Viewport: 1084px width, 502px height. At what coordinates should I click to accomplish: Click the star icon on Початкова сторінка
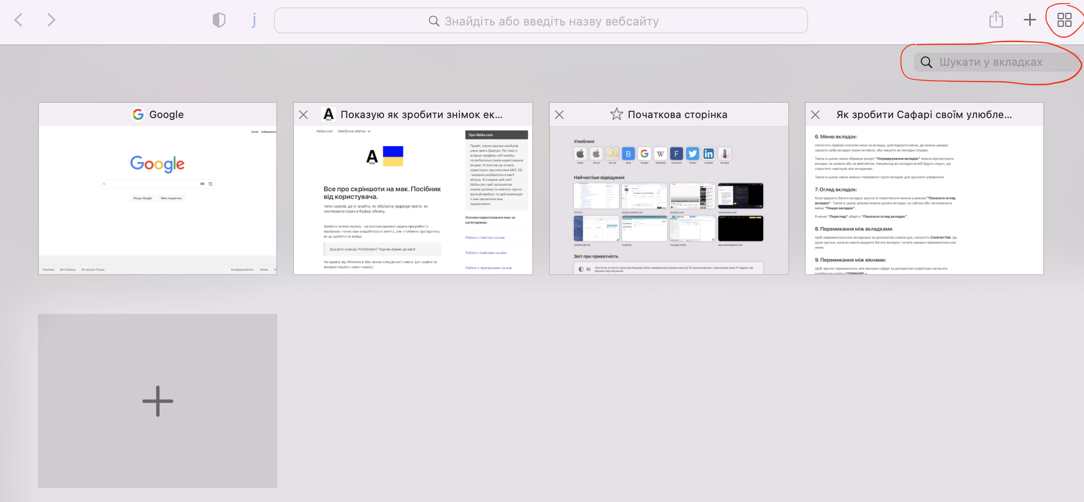pyautogui.click(x=616, y=114)
